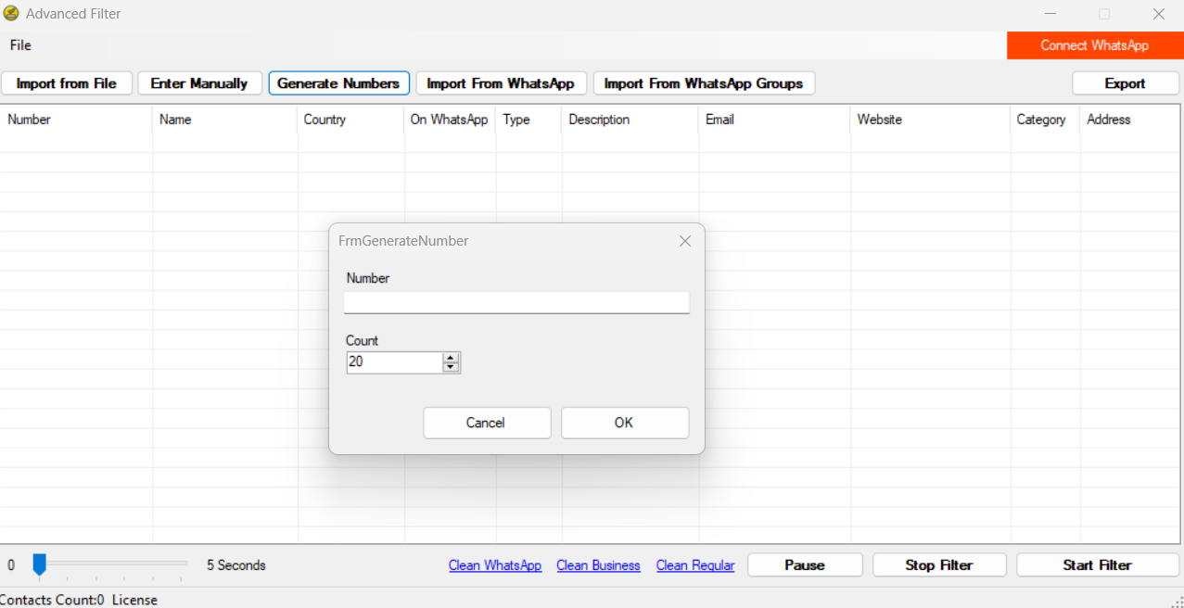Click the Export button
Viewport: 1184px width, 608px height.
point(1125,83)
